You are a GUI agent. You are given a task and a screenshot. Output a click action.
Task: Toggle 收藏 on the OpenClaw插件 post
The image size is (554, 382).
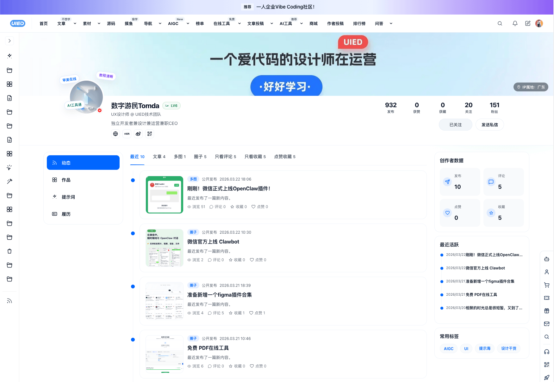click(239, 207)
